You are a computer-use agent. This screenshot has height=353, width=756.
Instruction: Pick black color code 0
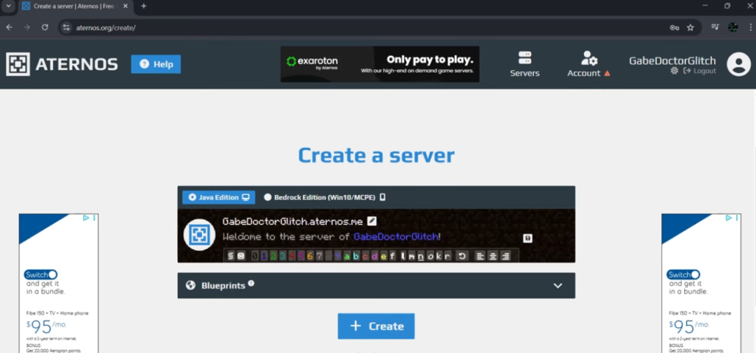255,256
